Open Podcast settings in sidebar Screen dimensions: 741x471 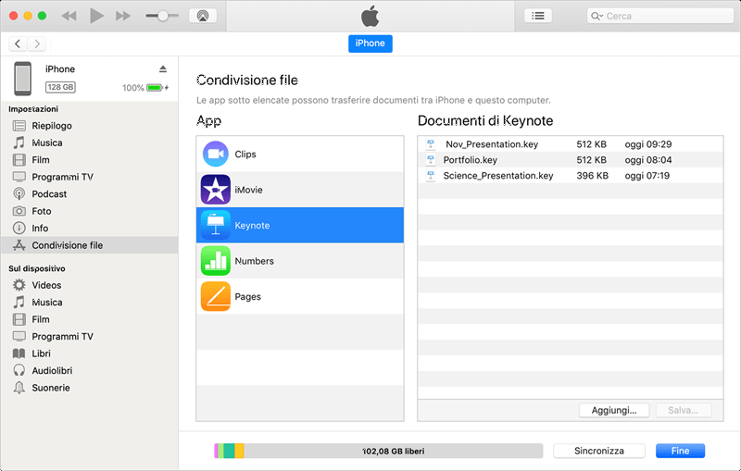(x=49, y=194)
